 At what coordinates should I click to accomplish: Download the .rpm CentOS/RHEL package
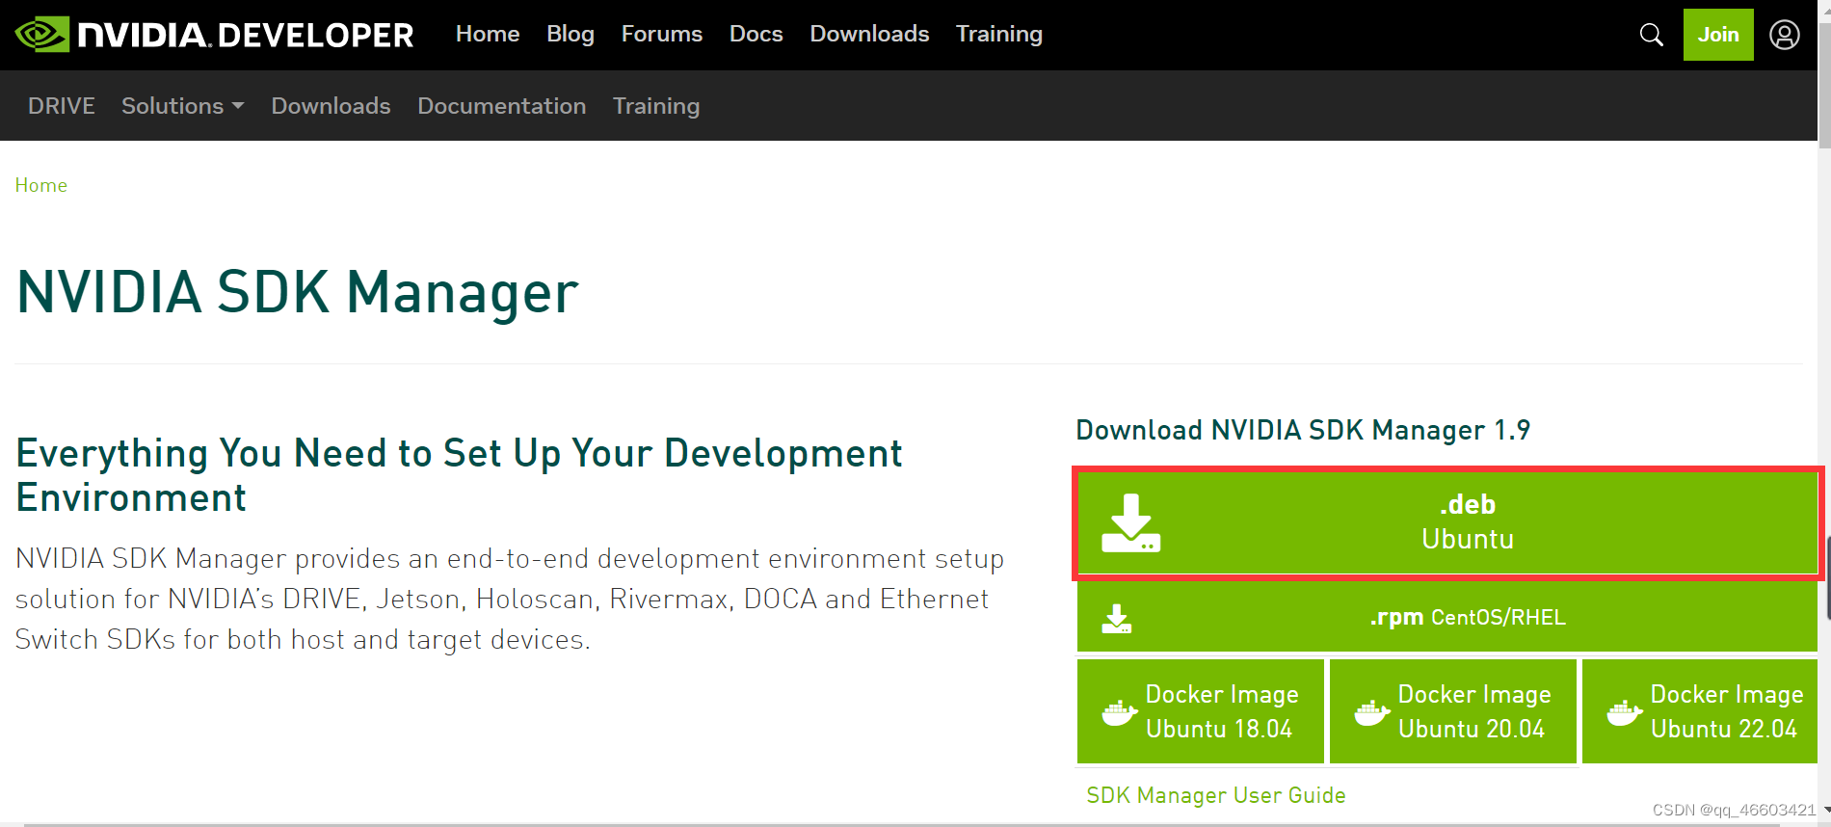[x=1447, y=618]
